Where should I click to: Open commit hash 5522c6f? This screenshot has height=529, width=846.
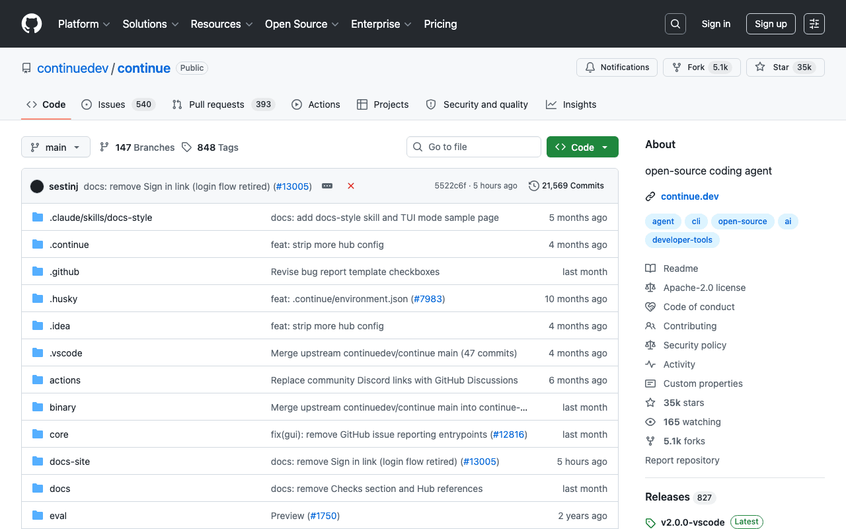pyautogui.click(x=450, y=186)
